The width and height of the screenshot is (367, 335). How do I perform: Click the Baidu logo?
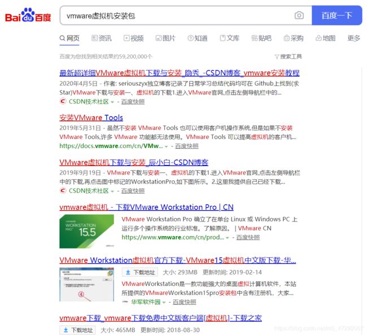28,15
